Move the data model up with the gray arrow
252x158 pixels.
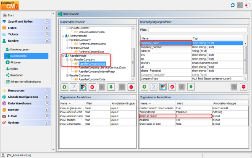102,87
